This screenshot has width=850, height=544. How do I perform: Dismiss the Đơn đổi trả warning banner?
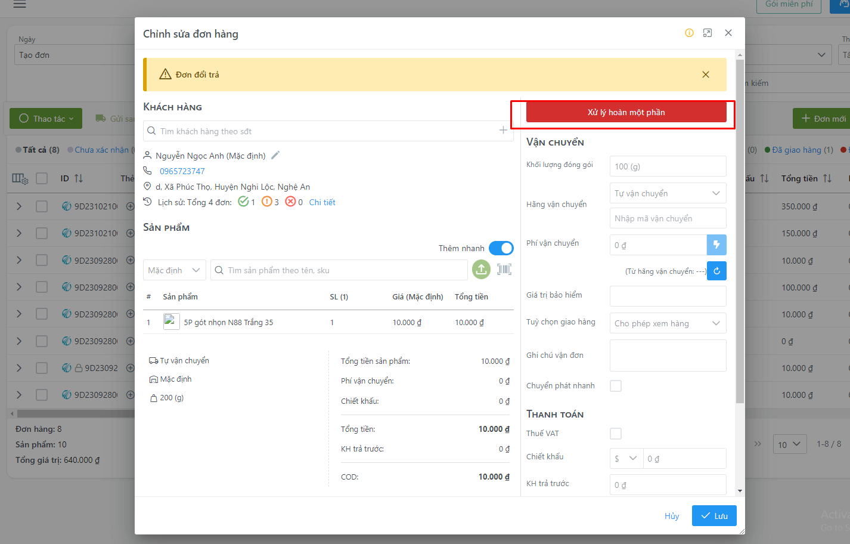tap(706, 75)
